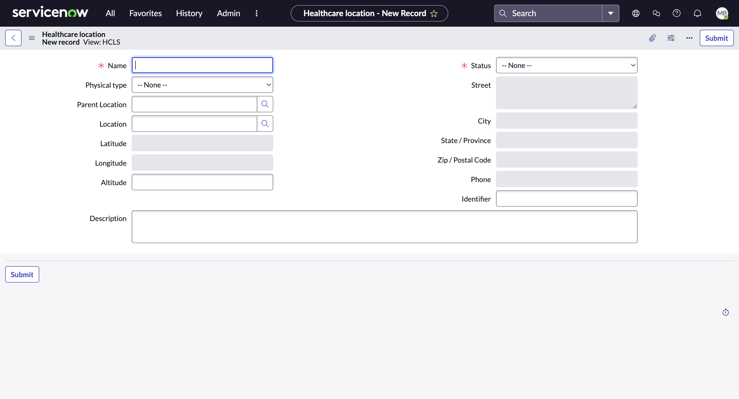This screenshot has width=739, height=399.
Task: Open lookup for Location field
Action: [265, 124]
